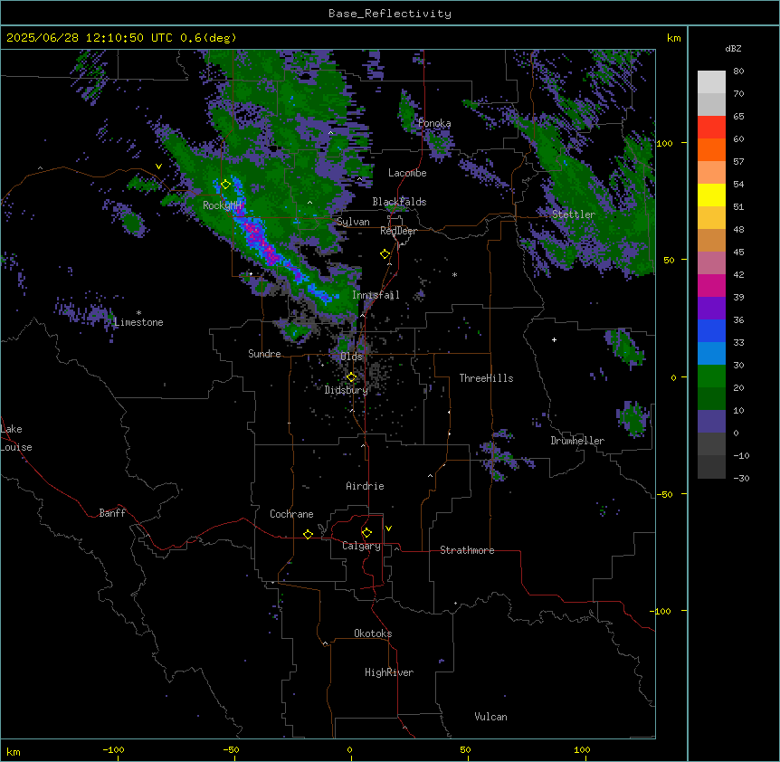Image resolution: width=780 pixels, height=762 pixels.
Task: Click the Sylvan city label
Action: click(x=353, y=222)
